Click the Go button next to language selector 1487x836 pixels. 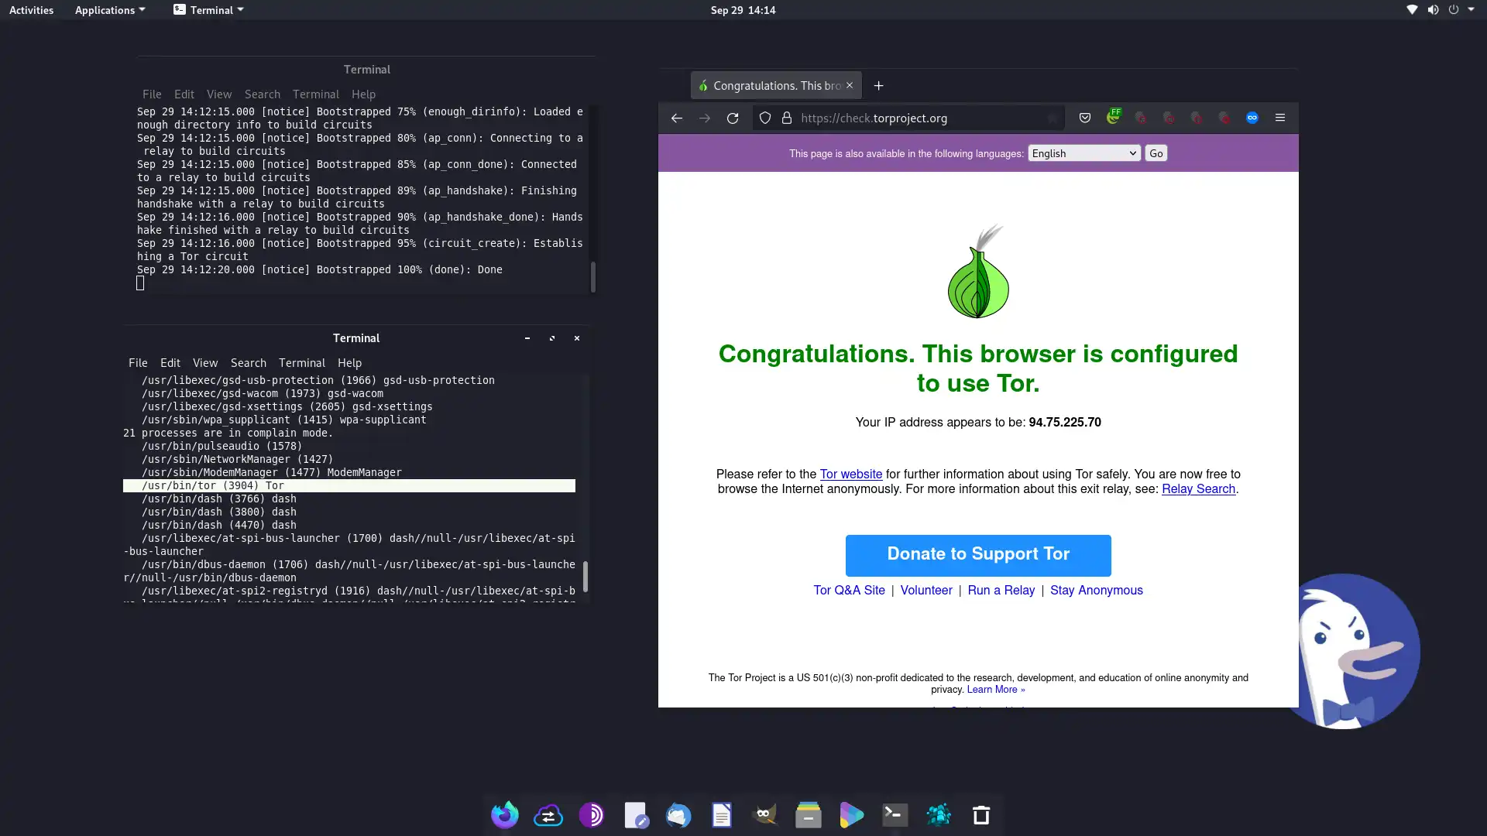coord(1156,153)
